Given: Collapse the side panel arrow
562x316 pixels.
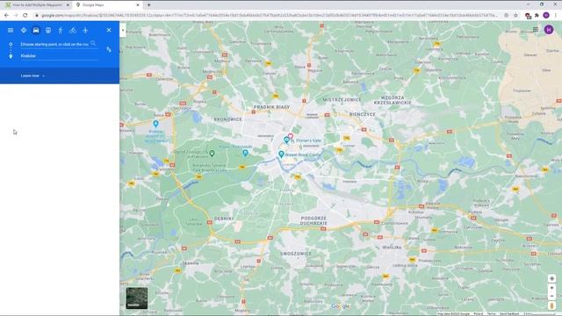Looking at the screenshot, I should (x=123, y=31).
